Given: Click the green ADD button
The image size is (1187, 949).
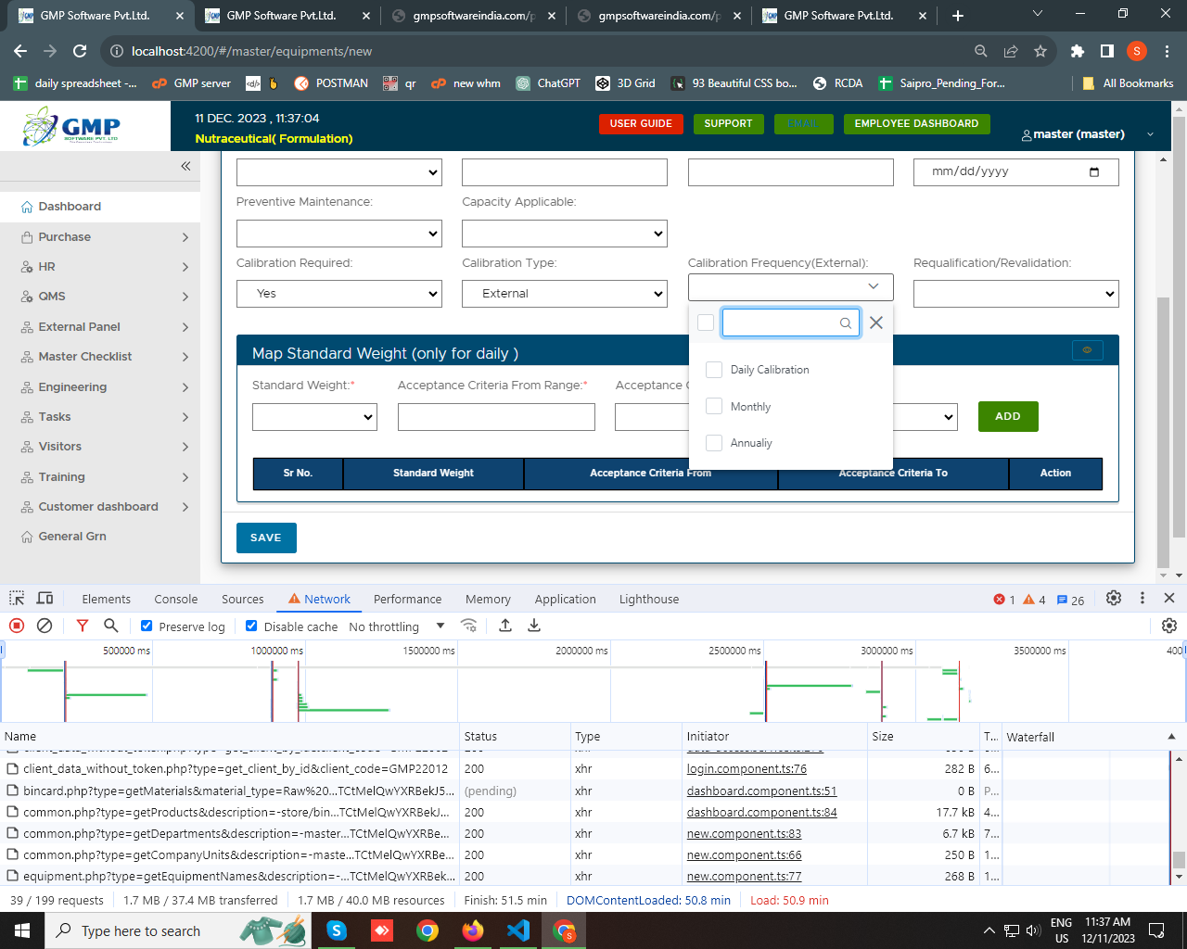Looking at the screenshot, I should tap(1007, 417).
